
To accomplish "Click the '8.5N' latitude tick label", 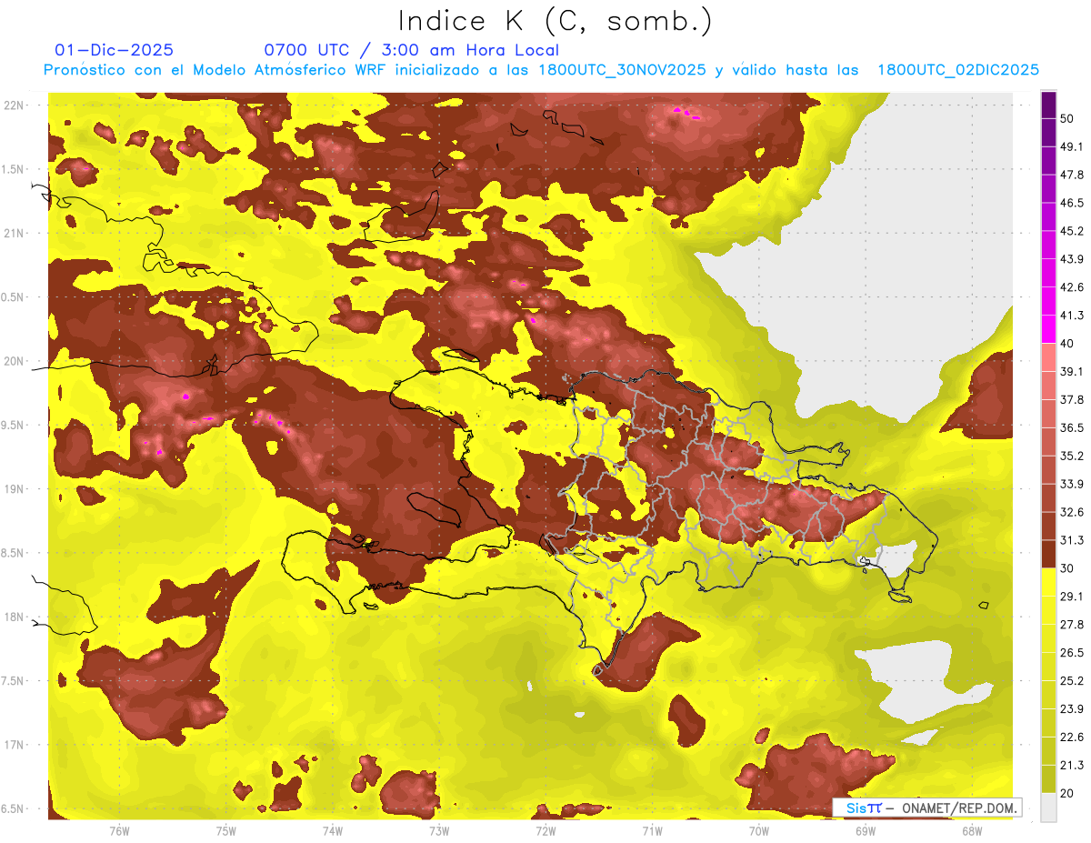I will (14, 553).
